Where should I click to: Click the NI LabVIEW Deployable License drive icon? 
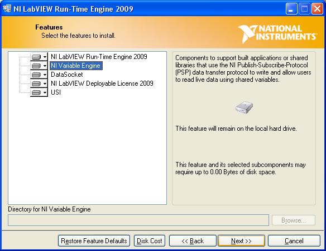(x=36, y=83)
